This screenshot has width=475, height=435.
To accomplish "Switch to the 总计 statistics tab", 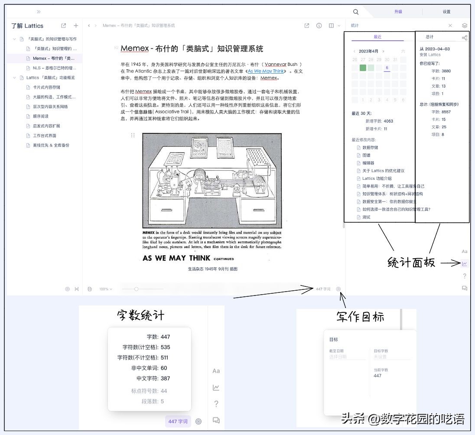I will click(x=429, y=37).
